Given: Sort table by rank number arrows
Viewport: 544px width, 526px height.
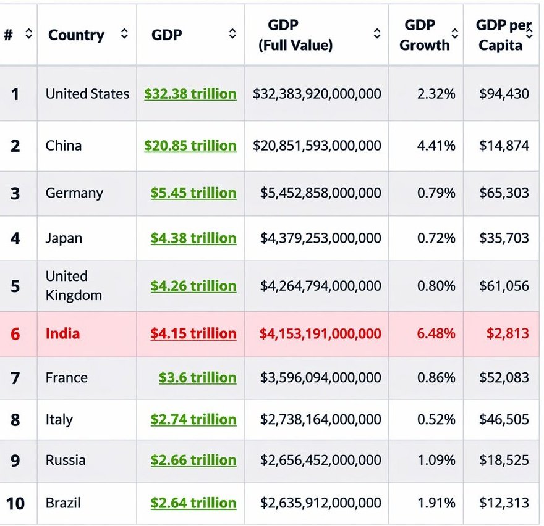Looking at the screenshot, I should pos(29,33).
